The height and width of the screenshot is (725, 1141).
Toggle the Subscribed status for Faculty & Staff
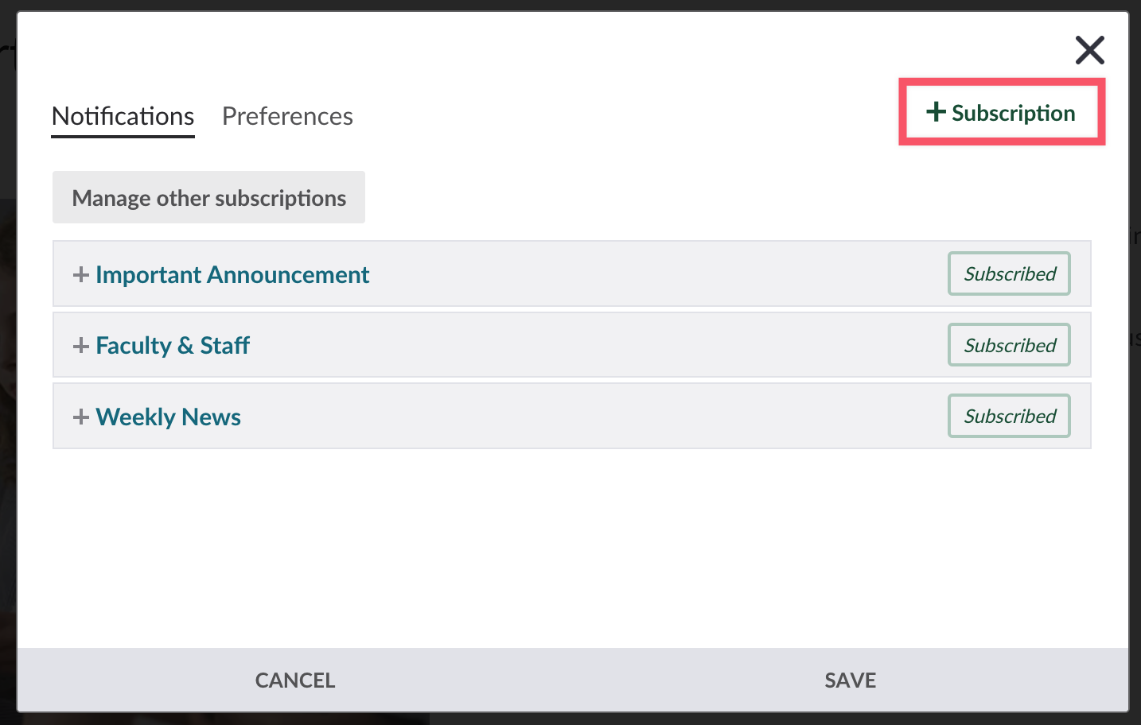coord(1008,345)
